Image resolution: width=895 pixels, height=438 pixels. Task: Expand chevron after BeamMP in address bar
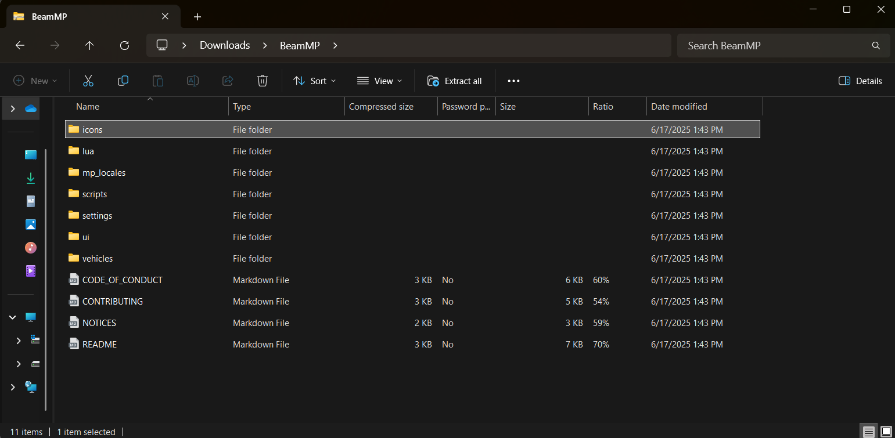335,45
